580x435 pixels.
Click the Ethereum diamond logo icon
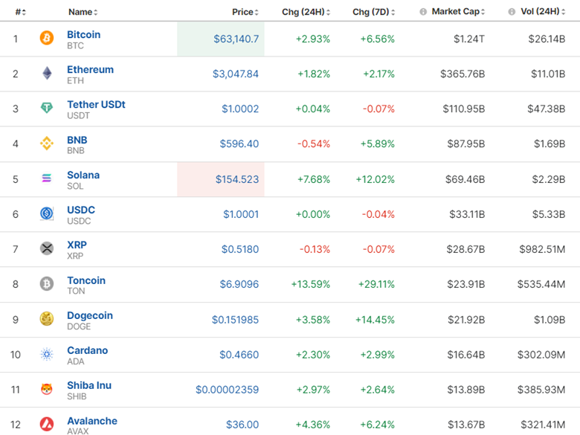point(47,73)
